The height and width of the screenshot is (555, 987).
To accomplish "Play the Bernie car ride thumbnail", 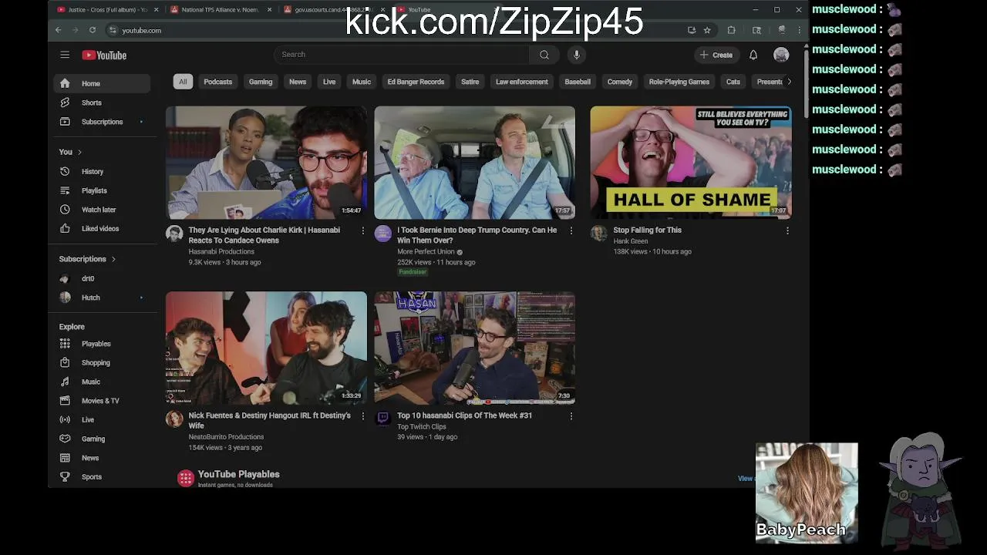I will 474,163.
